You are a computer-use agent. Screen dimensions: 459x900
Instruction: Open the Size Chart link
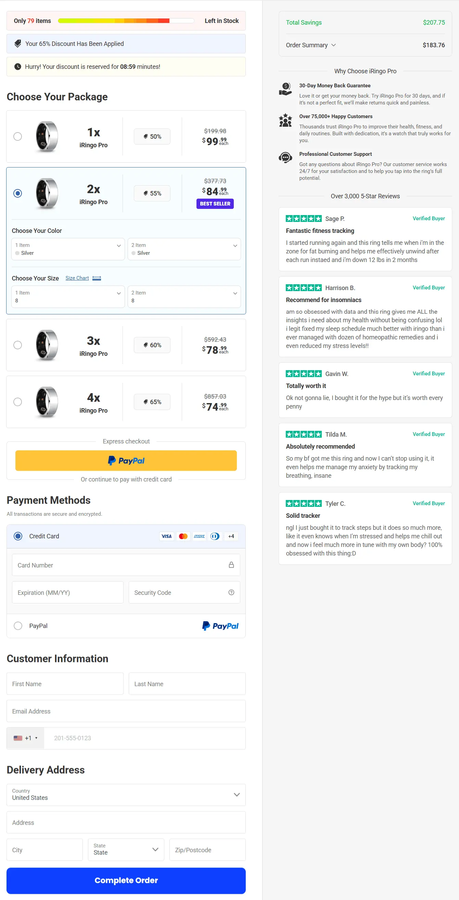(x=77, y=278)
